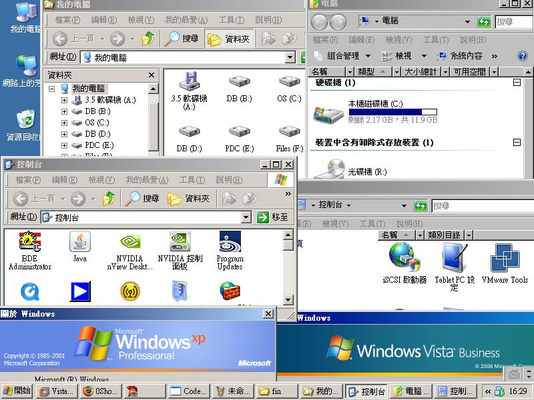Select the firewall brick-wall globe icon
The height and width of the screenshot is (400, 534).
tap(230, 291)
